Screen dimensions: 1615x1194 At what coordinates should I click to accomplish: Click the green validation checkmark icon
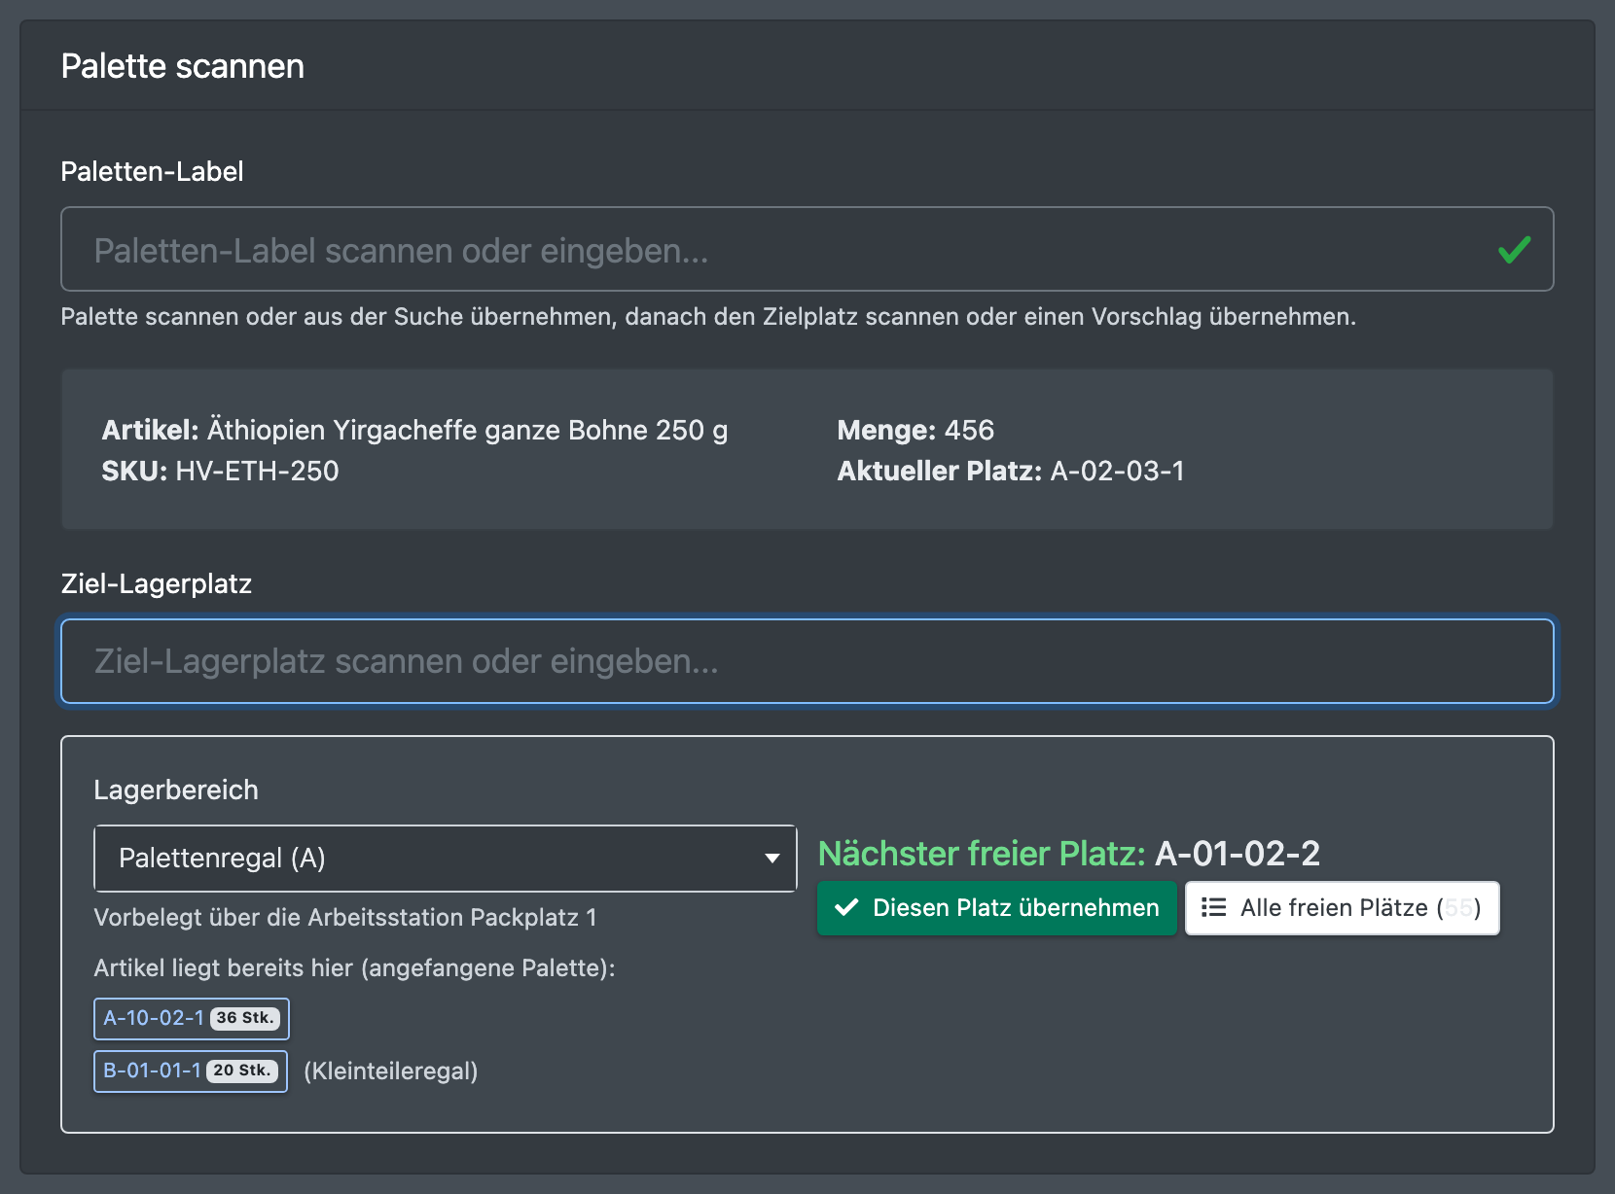1514,250
